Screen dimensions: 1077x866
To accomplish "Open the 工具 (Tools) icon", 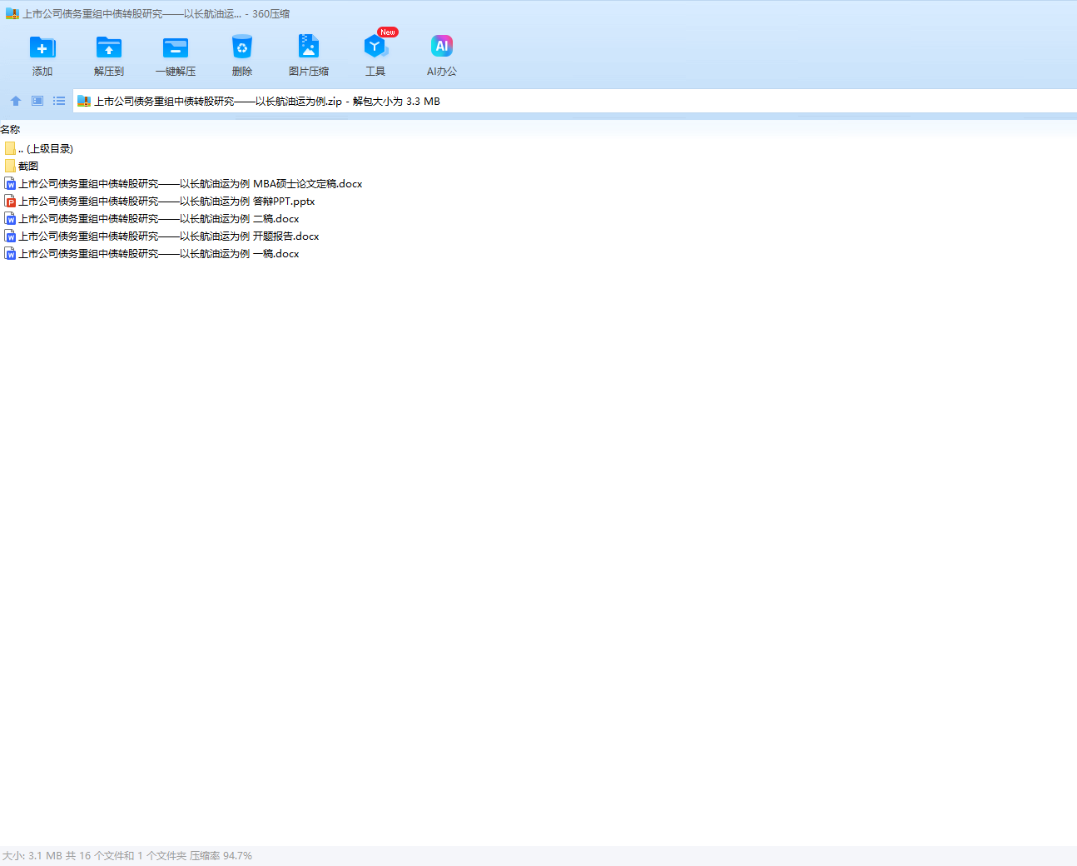I will point(375,47).
